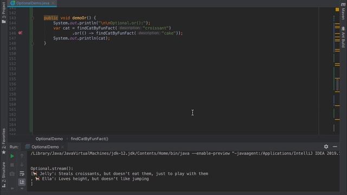Open the Maven tool window
The image size is (347, 195).
(x=343, y=11)
